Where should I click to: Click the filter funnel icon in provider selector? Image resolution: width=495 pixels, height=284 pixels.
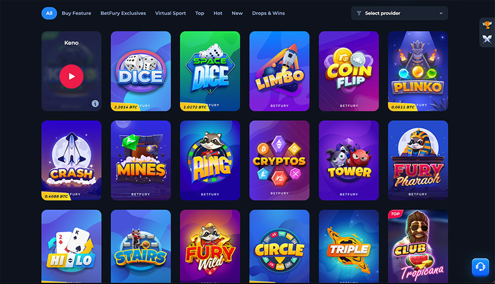click(359, 13)
